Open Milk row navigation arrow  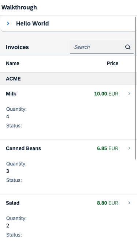129,93
